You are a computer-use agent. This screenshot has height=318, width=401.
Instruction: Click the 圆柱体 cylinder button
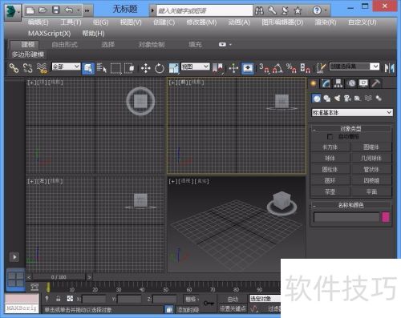click(x=330, y=170)
